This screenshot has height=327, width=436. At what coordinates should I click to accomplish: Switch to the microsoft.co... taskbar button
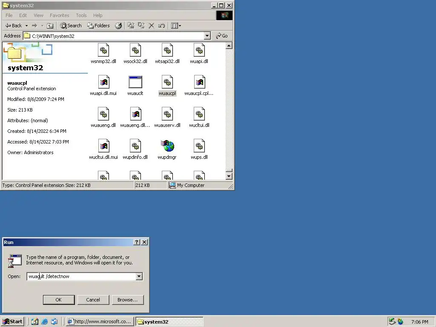100,322
